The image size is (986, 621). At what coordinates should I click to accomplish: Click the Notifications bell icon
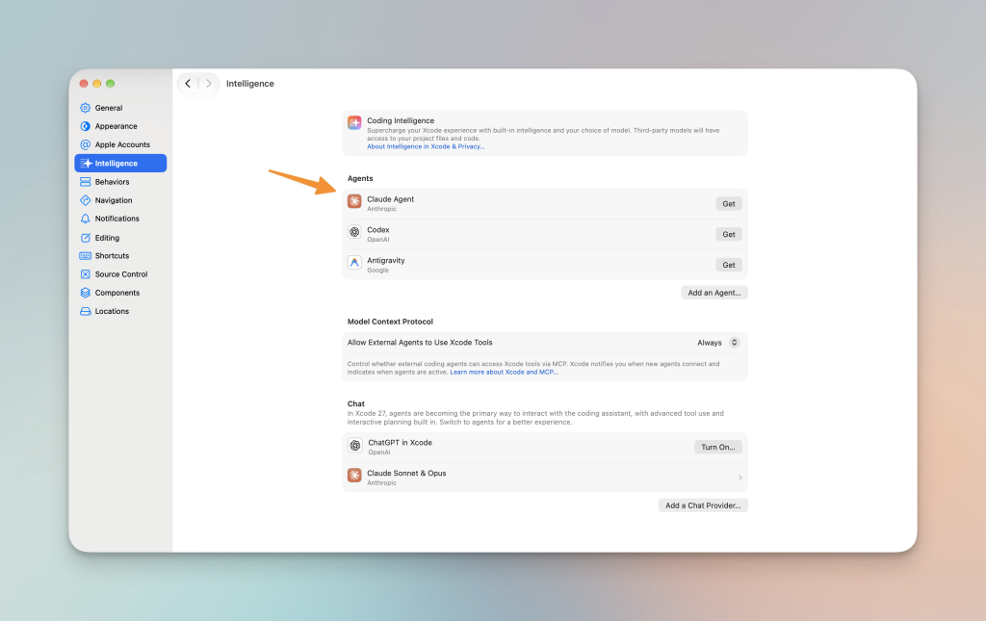click(x=86, y=219)
